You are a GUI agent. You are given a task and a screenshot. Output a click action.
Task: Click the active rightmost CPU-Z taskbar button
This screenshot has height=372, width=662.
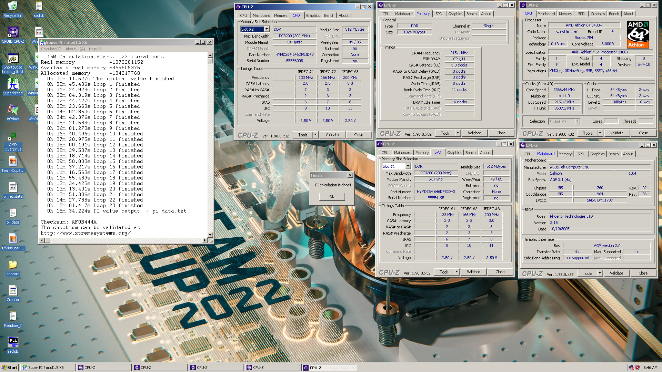point(329,368)
